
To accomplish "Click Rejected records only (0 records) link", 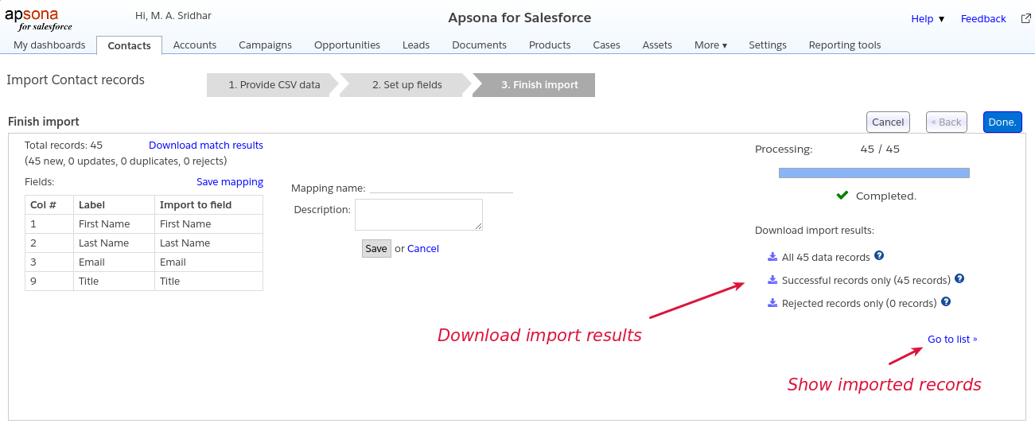I will pos(859,304).
